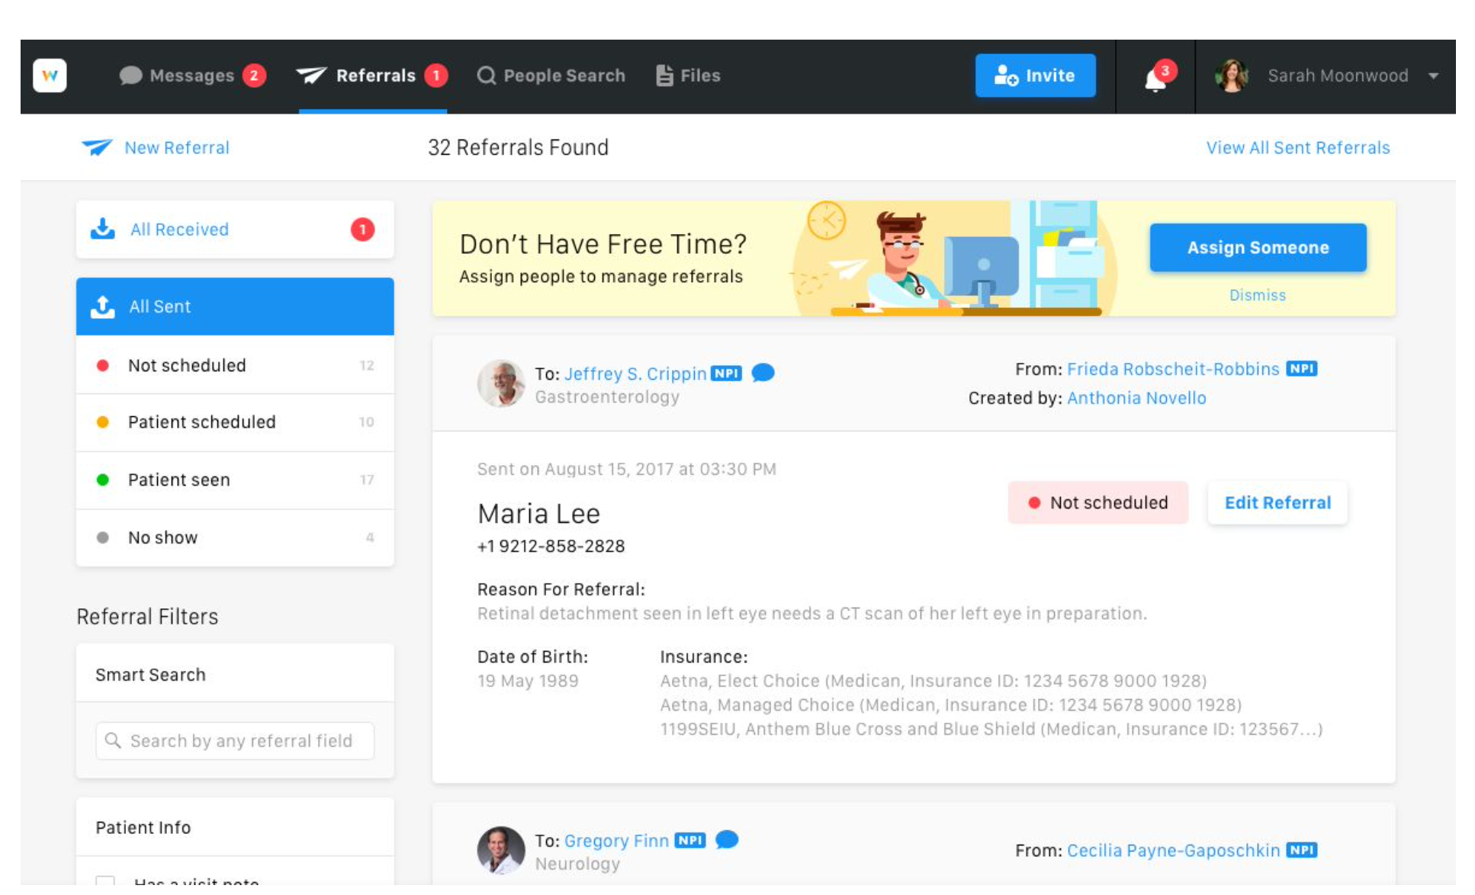This screenshot has width=1475, height=895.
Task: Click the Assign Someone button
Action: coord(1257,248)
